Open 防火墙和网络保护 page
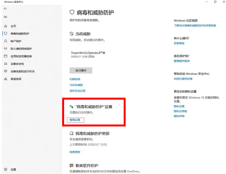 pyautogui.click(x=21, y=49)
